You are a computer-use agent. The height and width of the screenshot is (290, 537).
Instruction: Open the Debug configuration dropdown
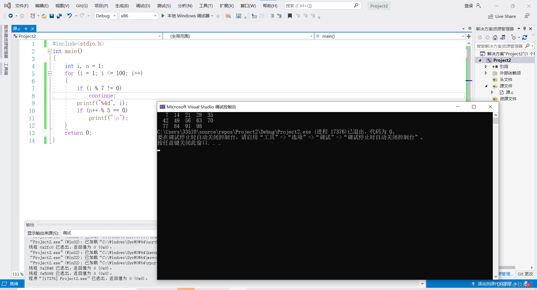coord(106,16)
